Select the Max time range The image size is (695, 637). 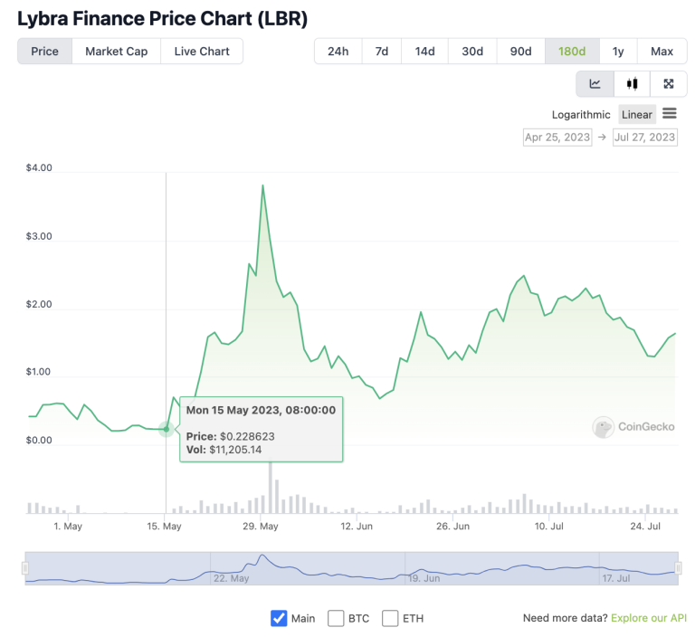(662, 52)
